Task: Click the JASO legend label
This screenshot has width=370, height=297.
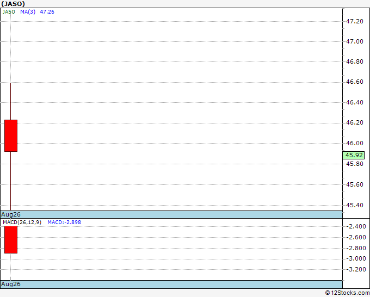Action: coord(9,12)
